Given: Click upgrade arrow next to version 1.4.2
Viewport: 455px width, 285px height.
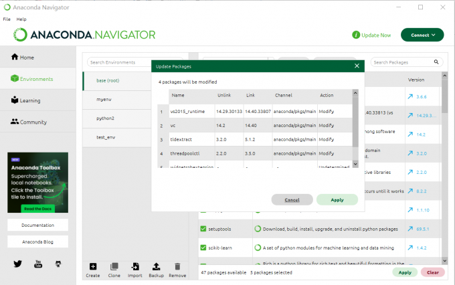Looking at the screenshot, I should (x=410, y=248).
